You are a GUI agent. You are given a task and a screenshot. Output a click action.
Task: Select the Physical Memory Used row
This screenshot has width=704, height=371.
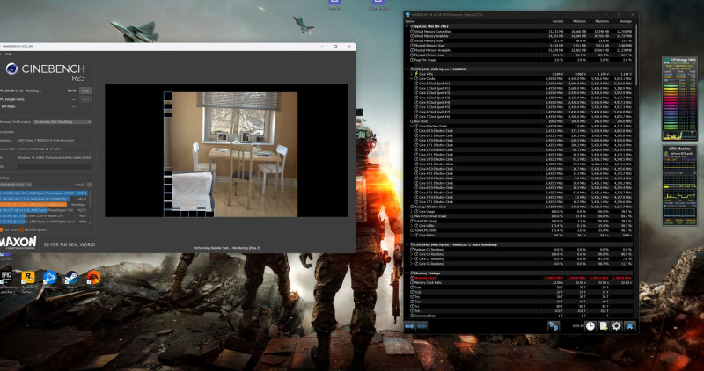[x=519, y=46]
